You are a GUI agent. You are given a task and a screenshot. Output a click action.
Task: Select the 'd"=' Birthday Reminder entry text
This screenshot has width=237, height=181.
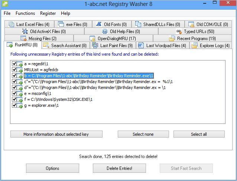[95, 88]
